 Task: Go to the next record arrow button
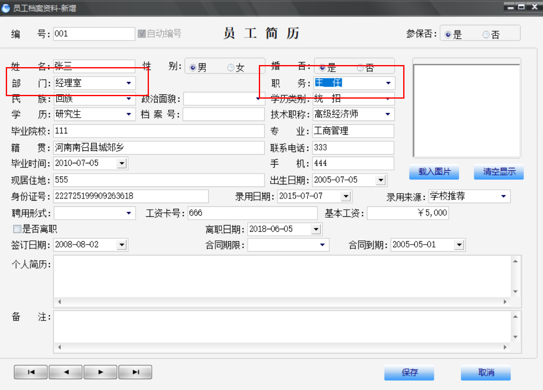click(x=101, y=372)
